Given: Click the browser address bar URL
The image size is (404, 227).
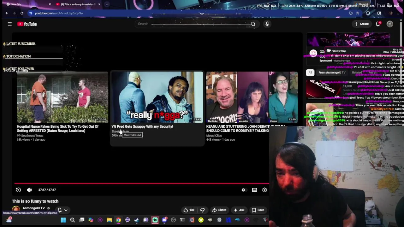Looking at the screenshot, I should coord(59,13).
